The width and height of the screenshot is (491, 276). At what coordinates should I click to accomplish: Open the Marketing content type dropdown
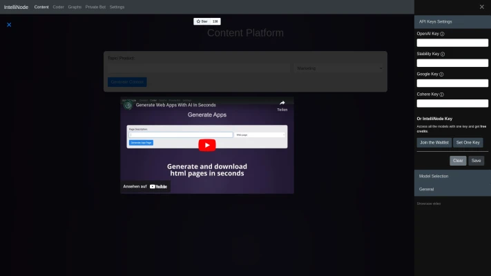point(340,68)
